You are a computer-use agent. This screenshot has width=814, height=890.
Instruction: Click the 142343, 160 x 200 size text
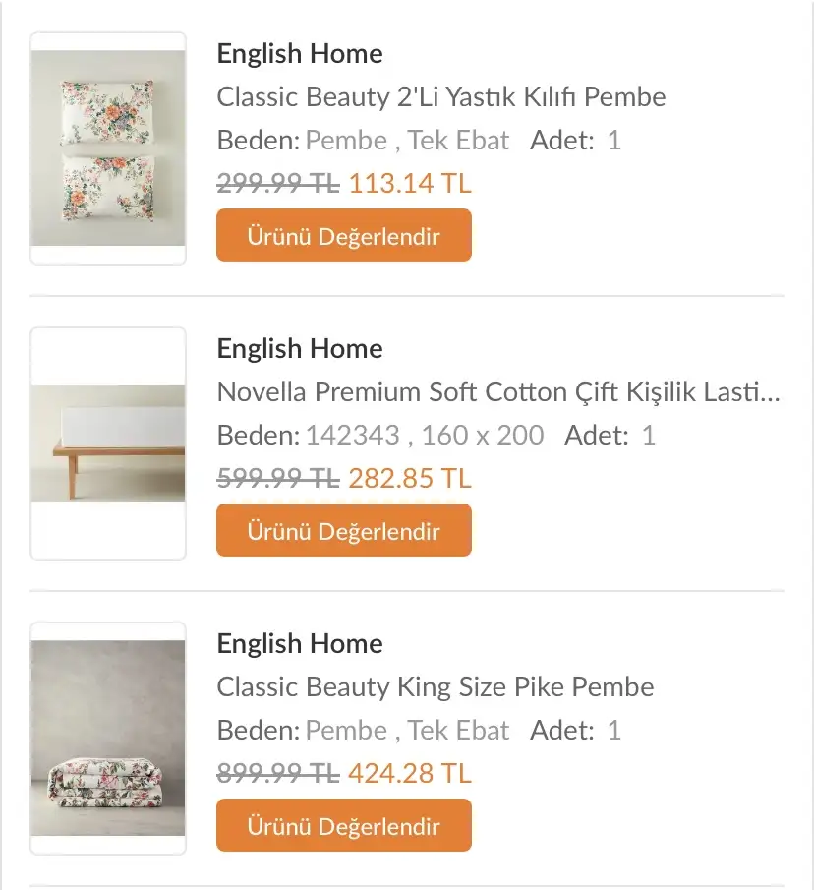click(425, 436)
